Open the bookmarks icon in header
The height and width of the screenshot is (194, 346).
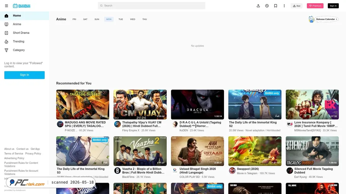(x=276, y=6)
